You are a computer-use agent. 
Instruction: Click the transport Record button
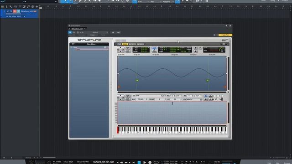tap(150, 162)
